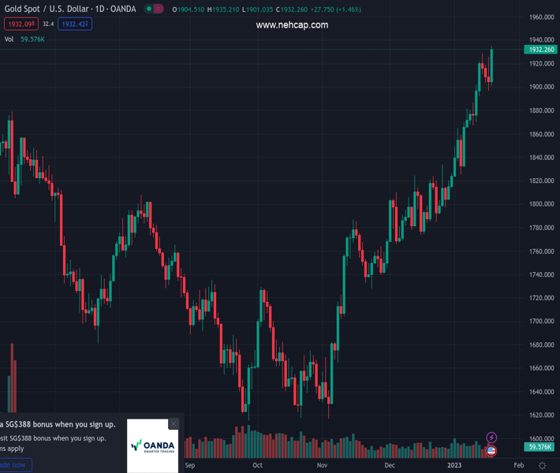Click the 1800.000 price level on axis
560x473 pixels.
pyautogui.click(x=541, y=204)
